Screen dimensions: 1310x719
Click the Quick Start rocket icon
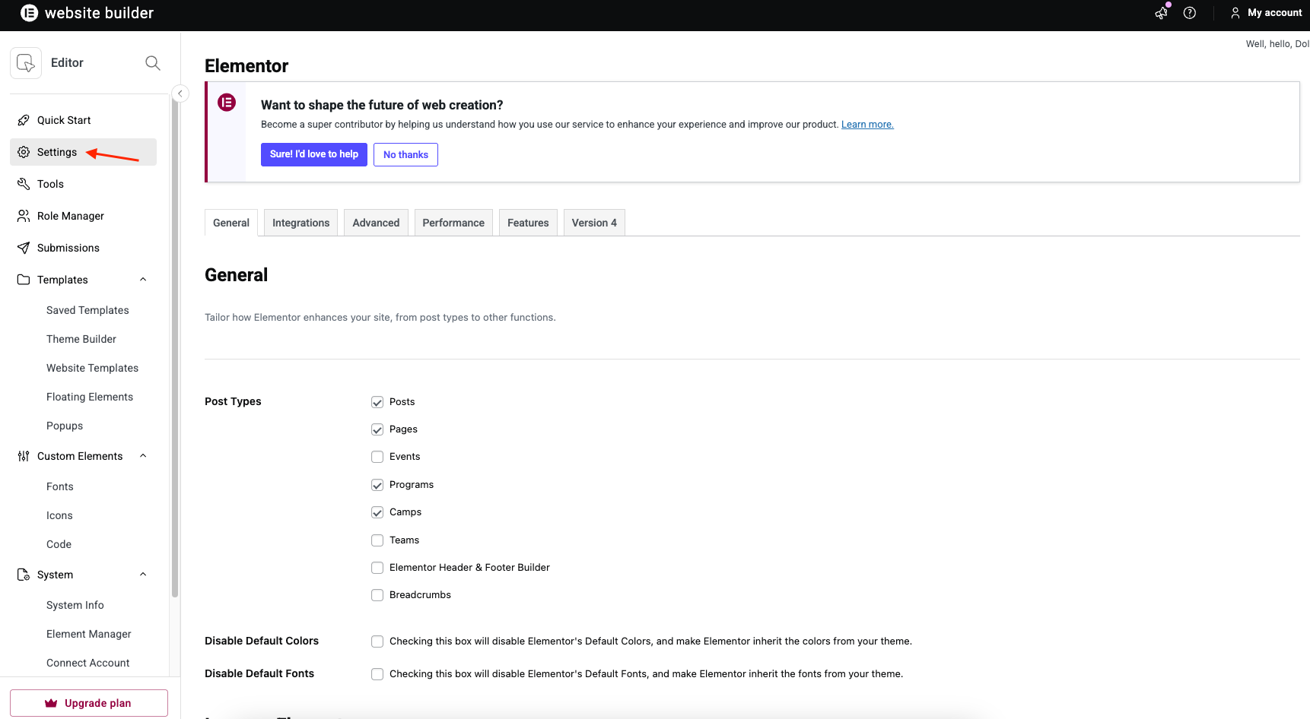24,120
